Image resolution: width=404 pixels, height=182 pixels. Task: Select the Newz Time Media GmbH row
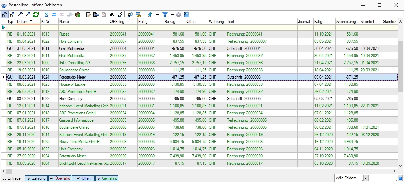(202, 142)
